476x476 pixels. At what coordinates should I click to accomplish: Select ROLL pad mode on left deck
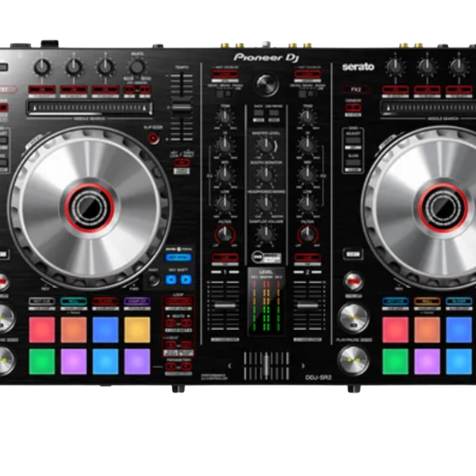click(74, 301)
